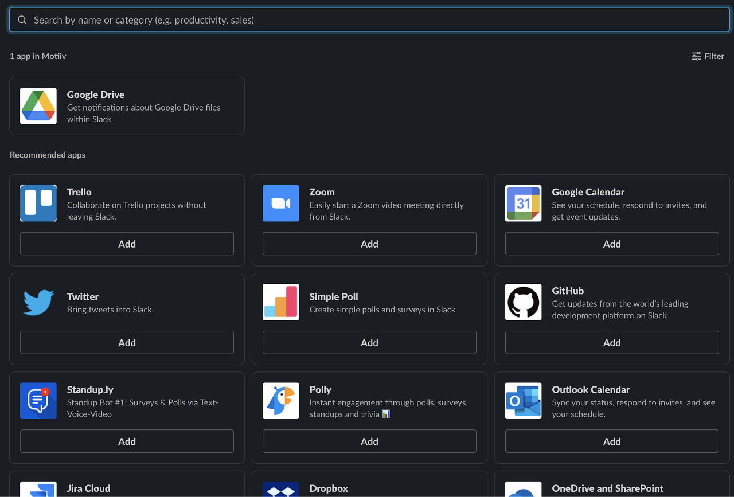Click 'Sync your status, respond to invites' description
The height and width of the screenshot is (497, 734).
coord(634,408)
